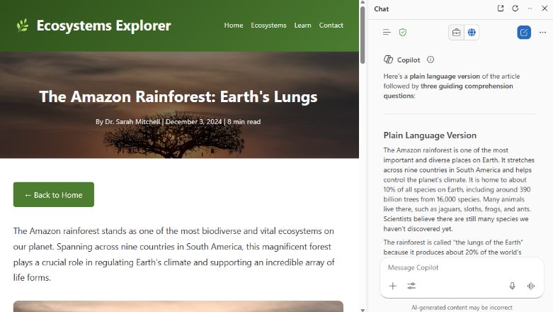Refresh the Copilot chat pane

pyautogui.click(x=515, y=9)
